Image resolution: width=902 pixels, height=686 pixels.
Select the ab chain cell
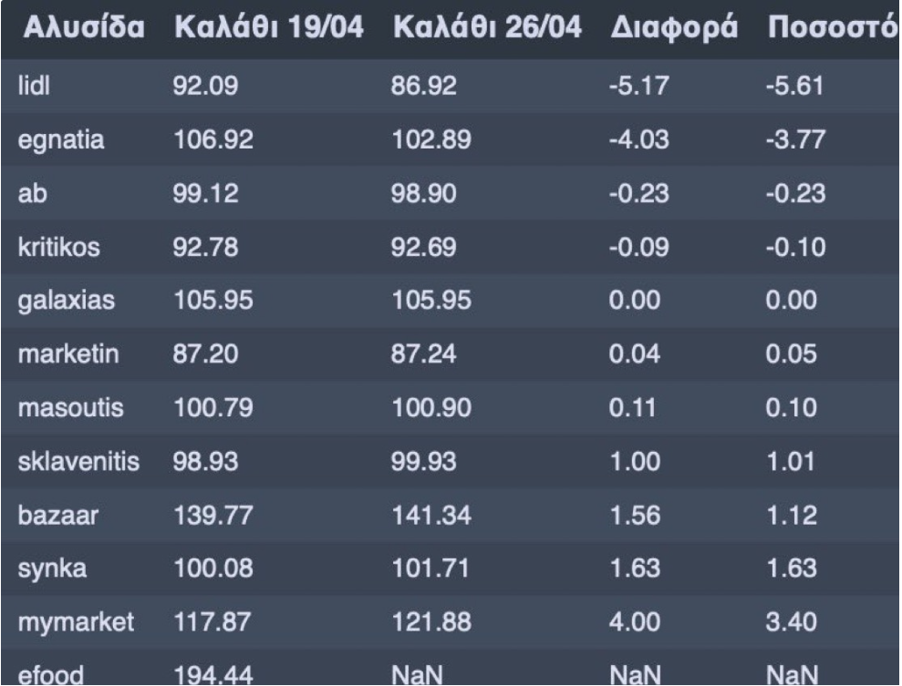coord(32,194)
